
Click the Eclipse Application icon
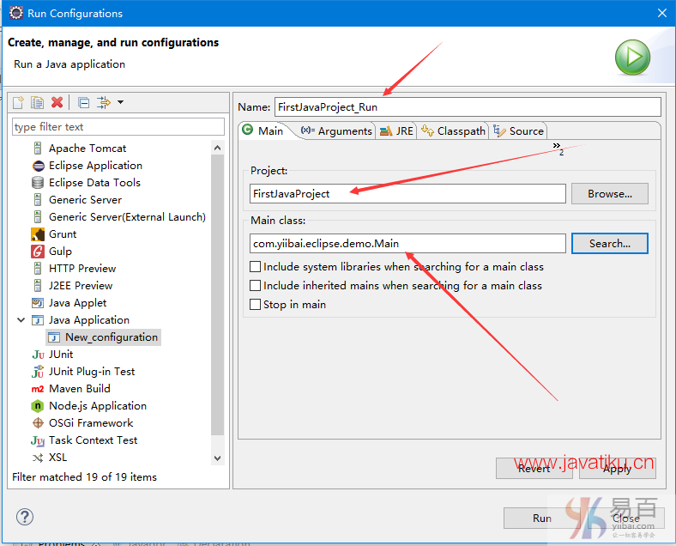click(x=39, y=166)
